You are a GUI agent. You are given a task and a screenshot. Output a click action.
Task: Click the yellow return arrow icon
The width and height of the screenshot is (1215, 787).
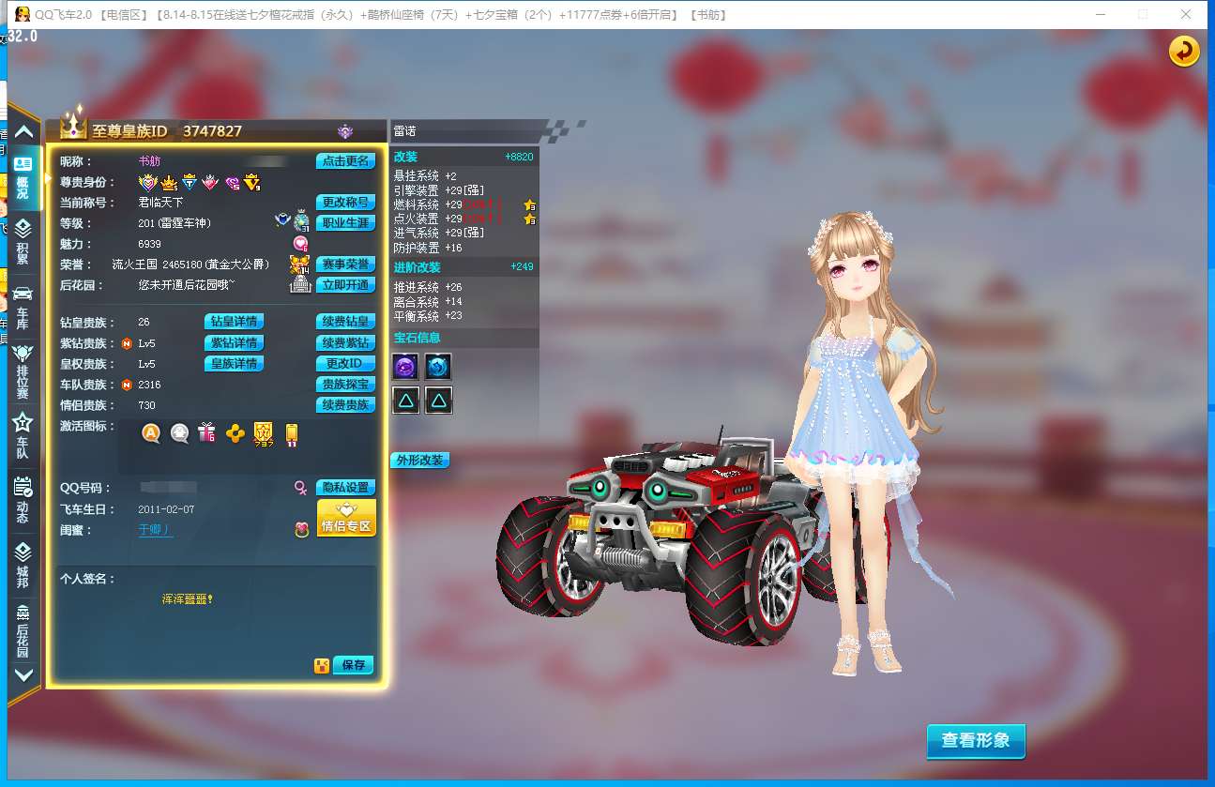click(x=1184, y=51)
